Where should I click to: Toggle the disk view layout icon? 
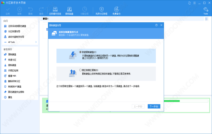click(x=207, y=19)
